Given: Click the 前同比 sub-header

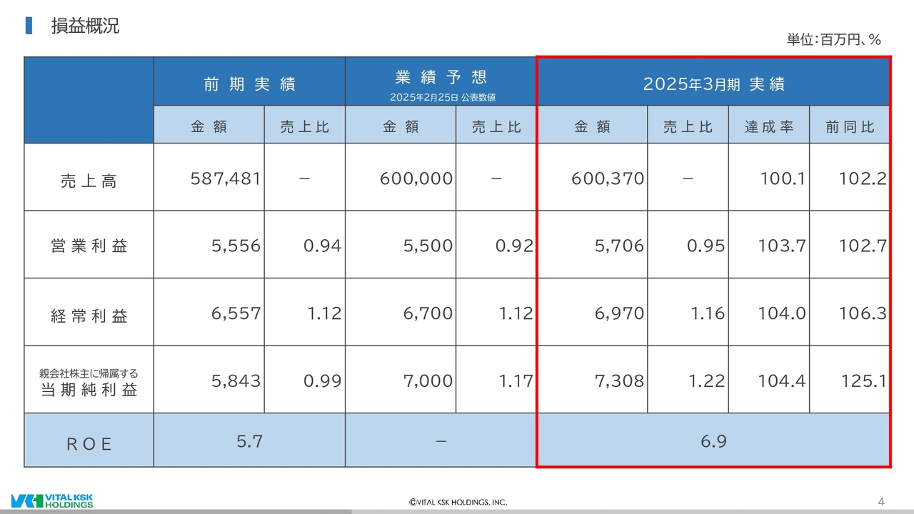Looking at the screenshot, I should coord(850,127).
